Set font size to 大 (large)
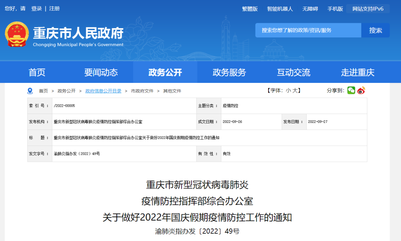 (295, 91)
